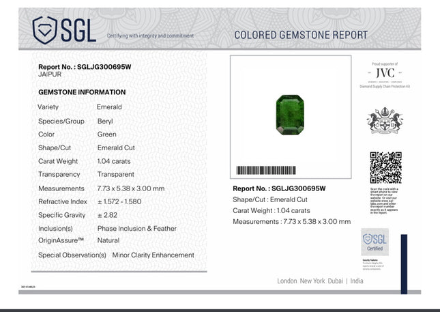
Task: Click the QR code
Action: [385, 168]
